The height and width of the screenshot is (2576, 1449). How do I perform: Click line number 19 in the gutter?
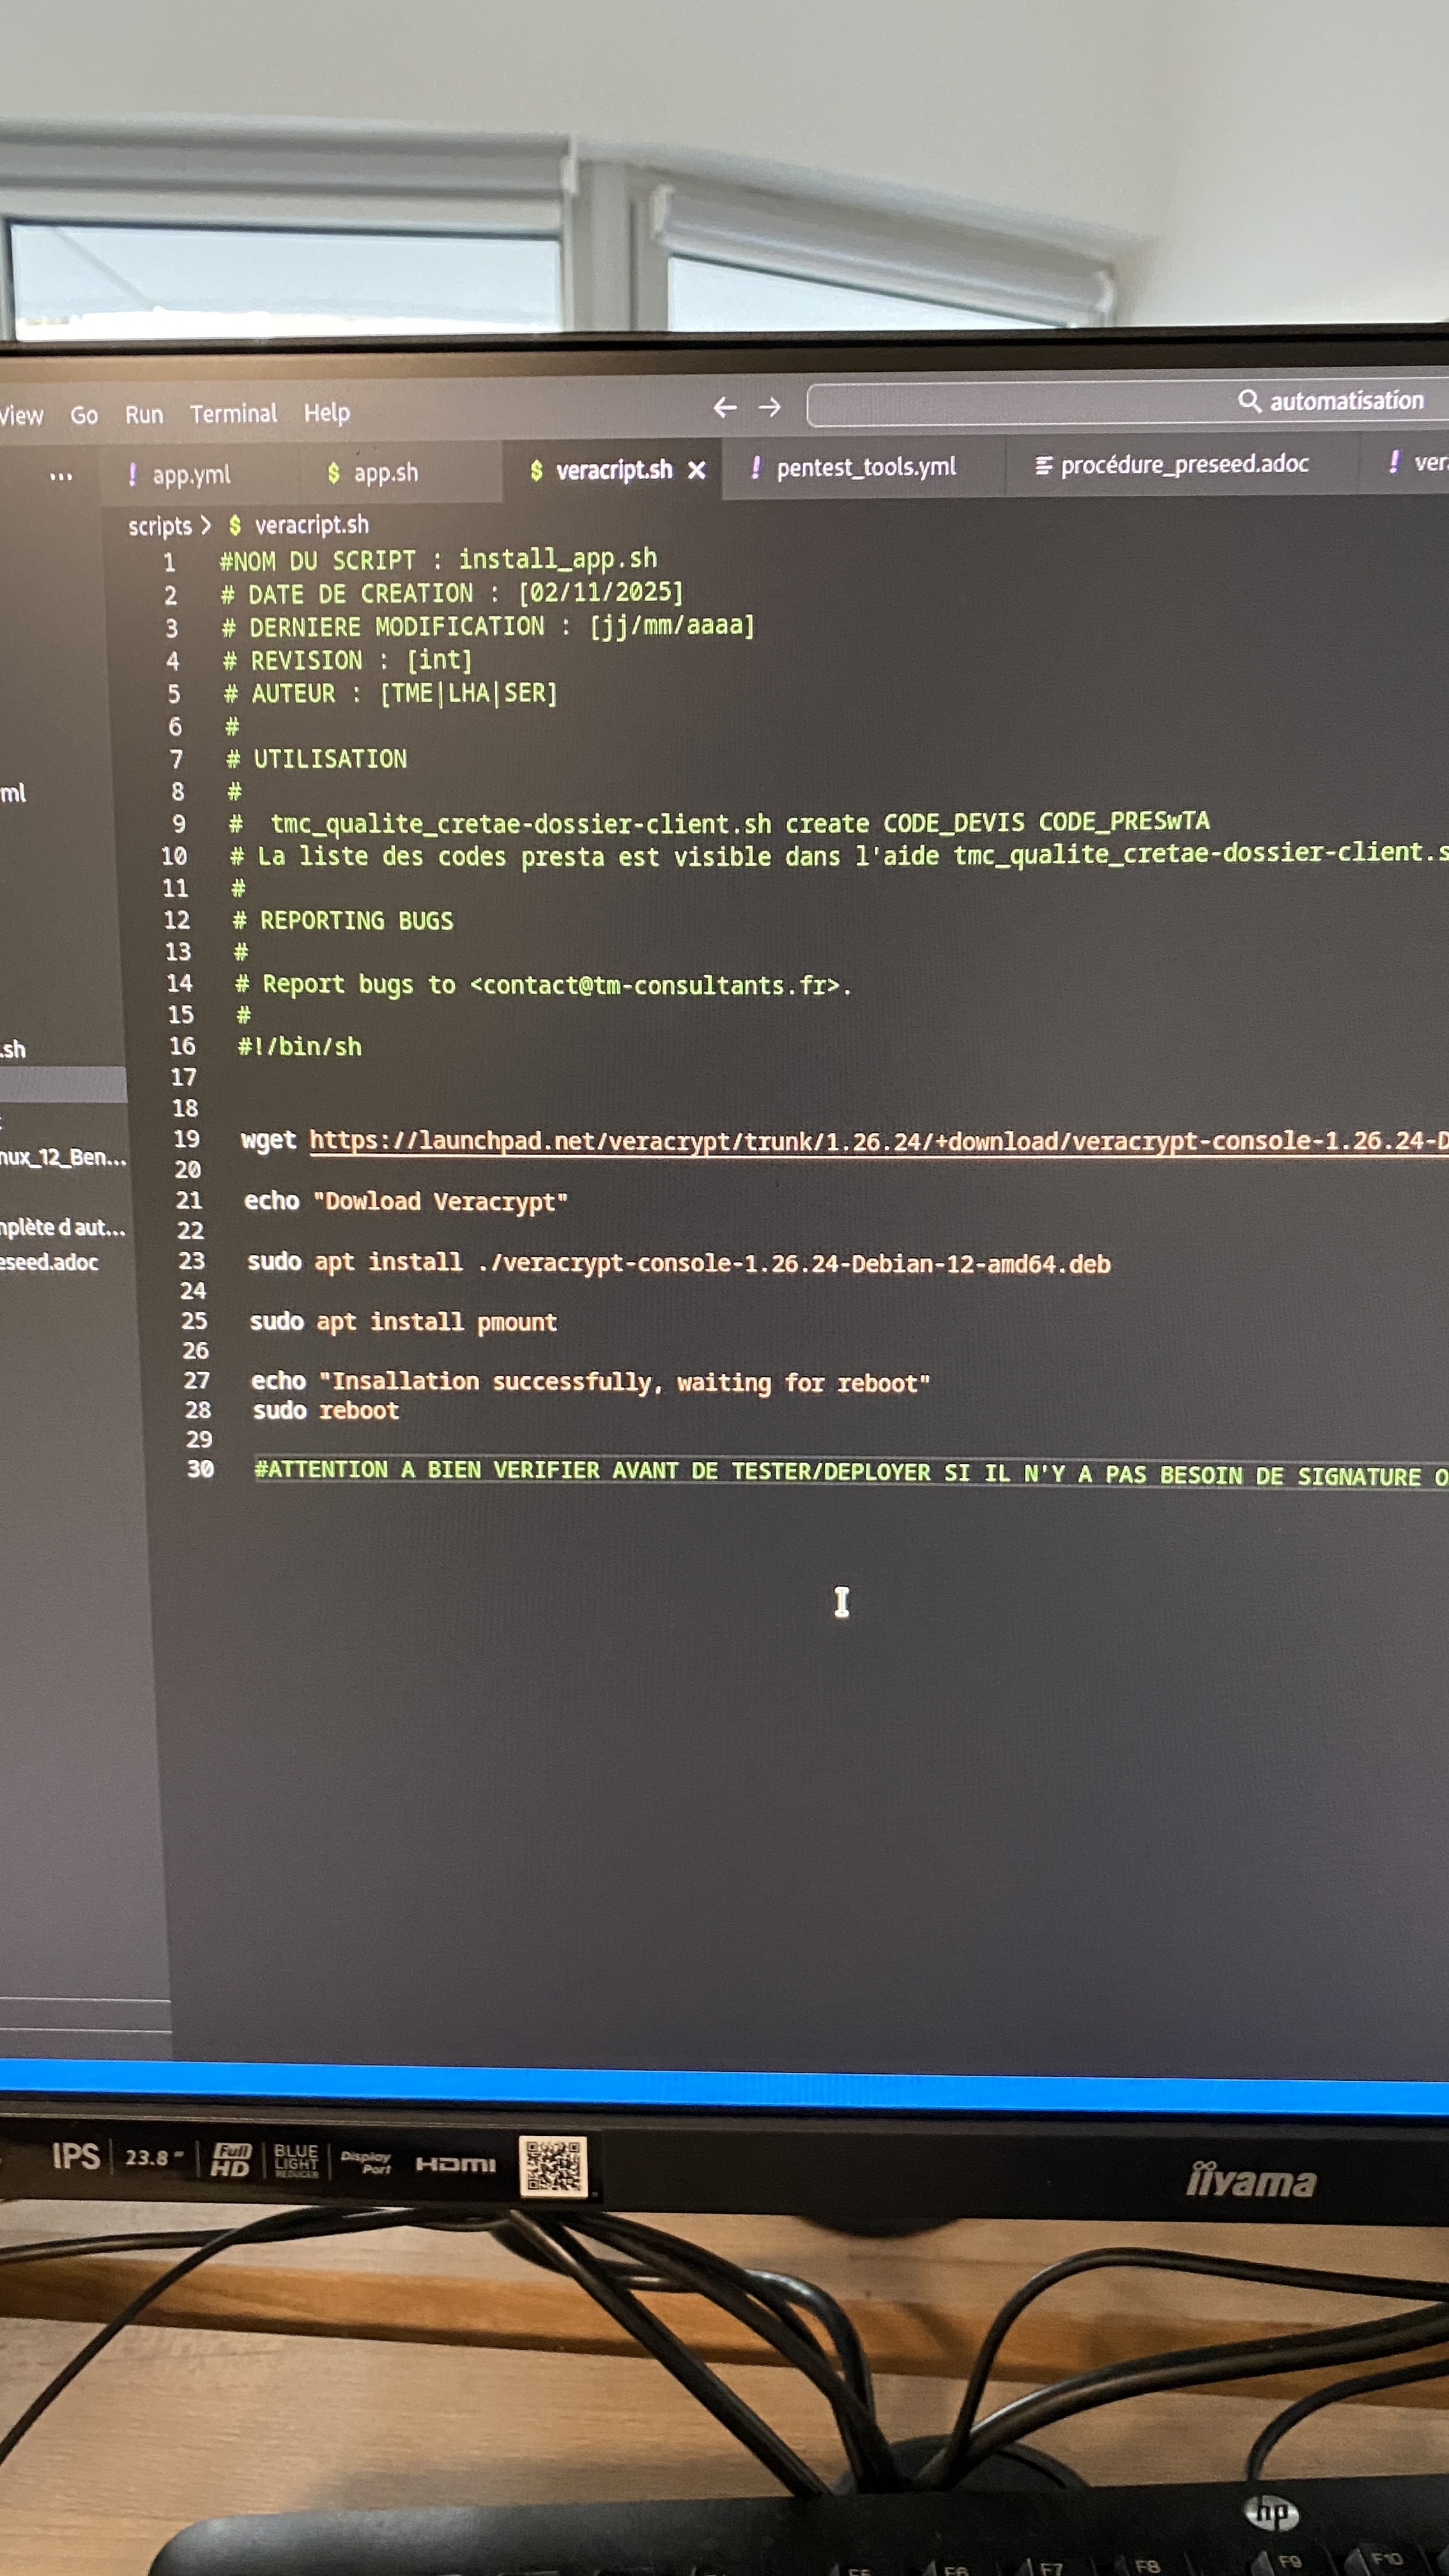[187, 1139]
